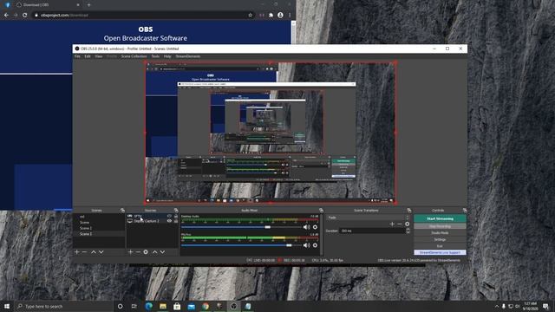This screenshot has height=312, width=555.
Task: Toggle Studio Mode in Controls
Action: coord(440,233)
